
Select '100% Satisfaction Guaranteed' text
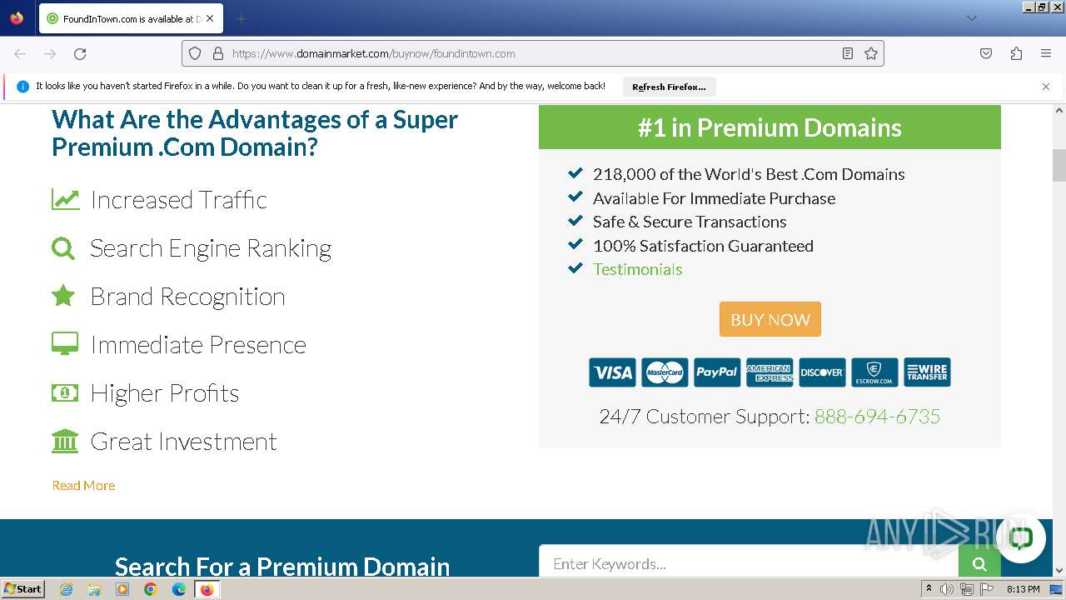(x=703, y=246)
